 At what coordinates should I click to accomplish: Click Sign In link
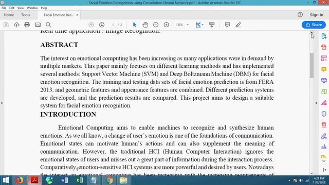(317, 15)
